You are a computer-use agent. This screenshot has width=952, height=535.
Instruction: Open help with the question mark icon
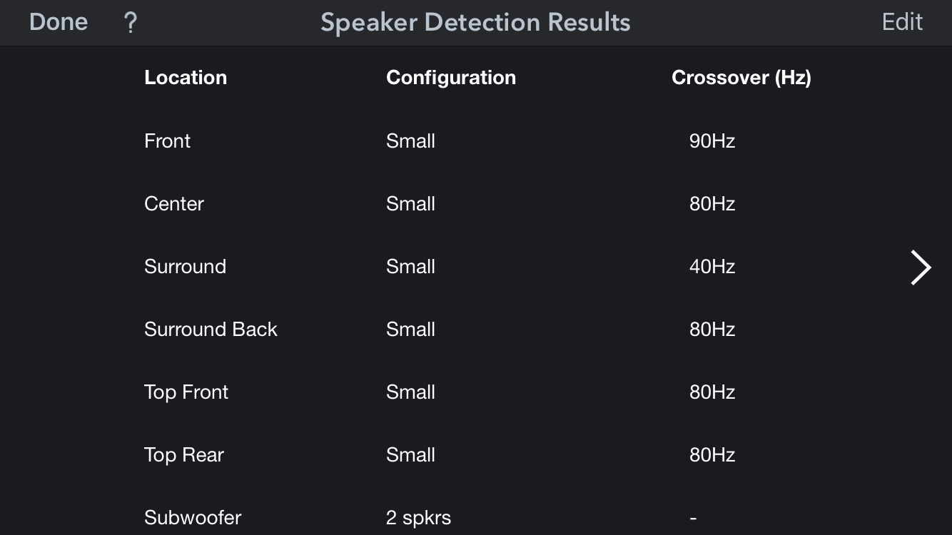point(130,22)
